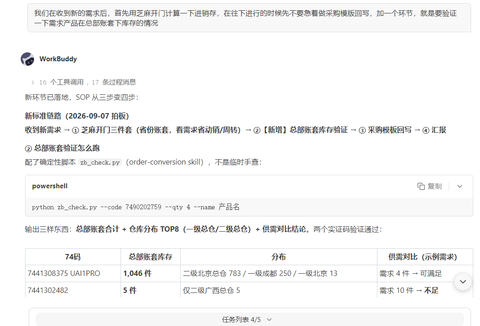Click the line starting 输出三样东西
The image size is (480, 326).
[203, 229]
